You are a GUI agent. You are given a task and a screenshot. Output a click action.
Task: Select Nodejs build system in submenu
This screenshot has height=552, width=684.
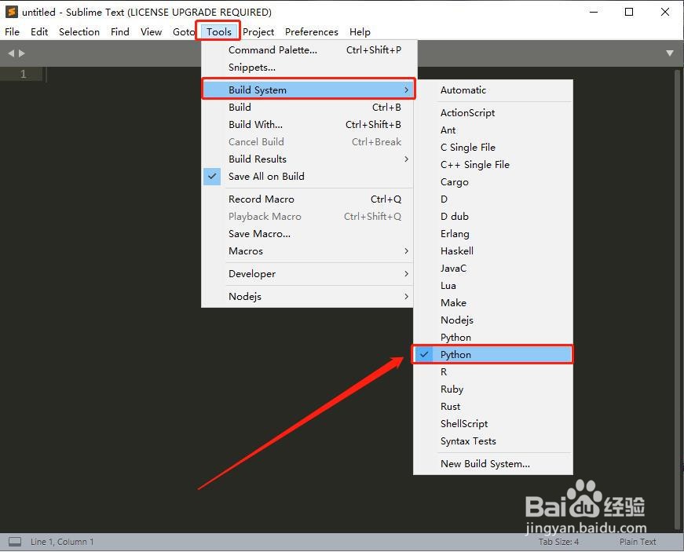coord(493,320)
